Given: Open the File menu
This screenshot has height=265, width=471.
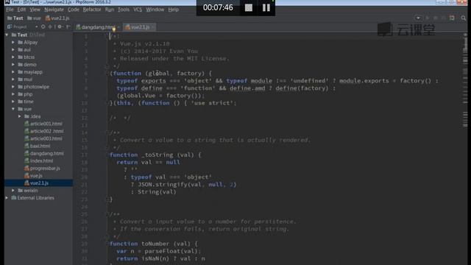Looking at the screenshot, I should (x=10, y=10).
